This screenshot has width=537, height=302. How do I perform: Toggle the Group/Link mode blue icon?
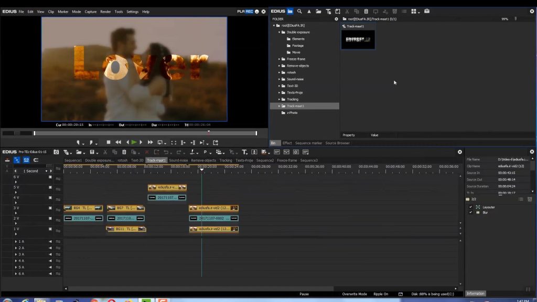(26, 160)
